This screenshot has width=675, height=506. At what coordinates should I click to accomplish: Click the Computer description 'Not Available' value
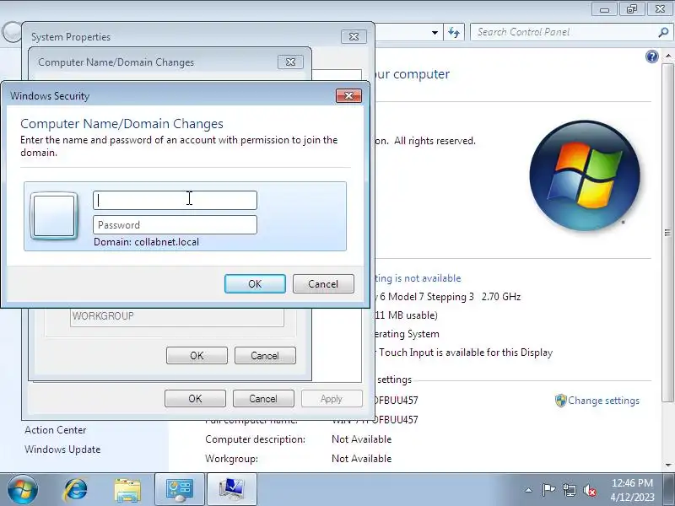(362, 439)
